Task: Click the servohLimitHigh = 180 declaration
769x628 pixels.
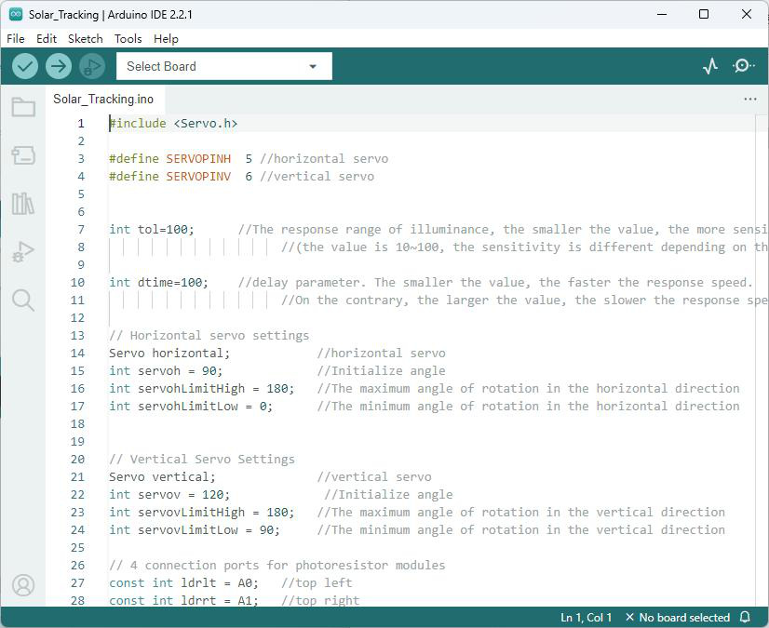Action: pyautogui.click(x=202, y=388)
